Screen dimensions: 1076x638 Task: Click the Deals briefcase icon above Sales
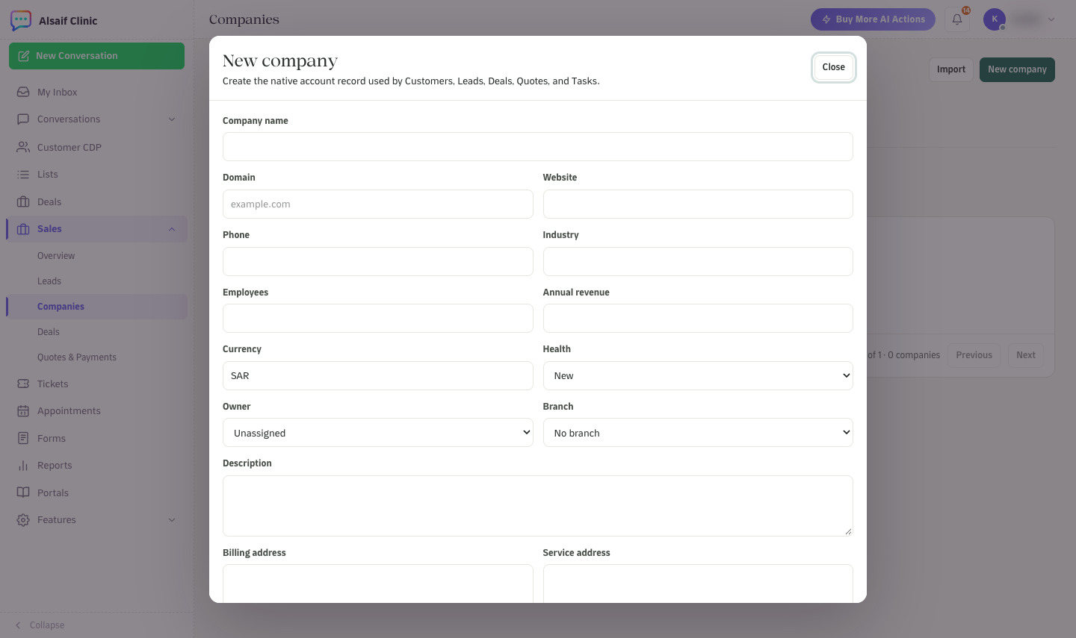pos(23,201)
